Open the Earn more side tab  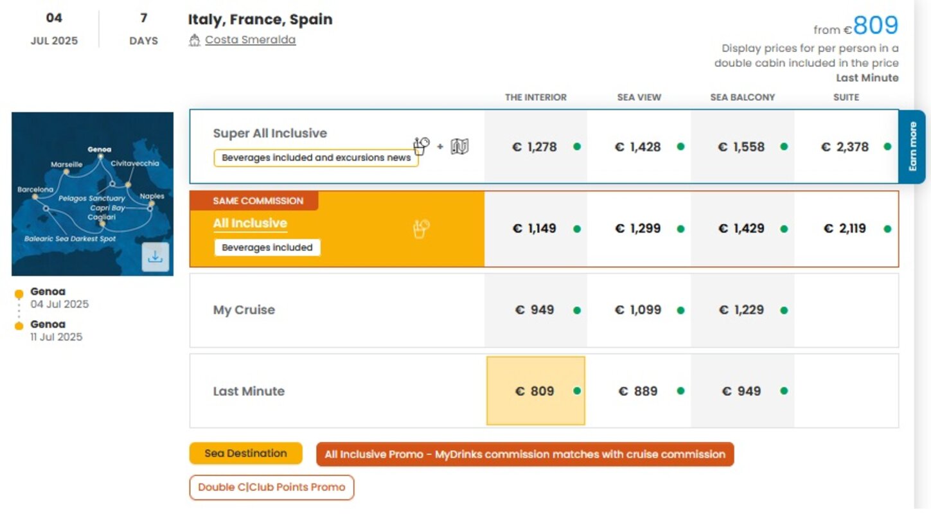[x=912, y=147]
